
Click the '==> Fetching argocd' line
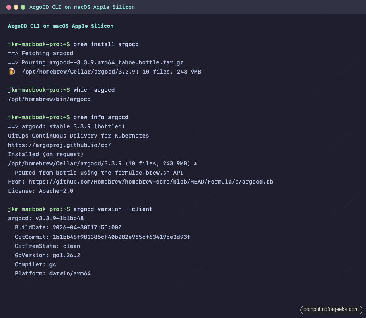point(41,53)
